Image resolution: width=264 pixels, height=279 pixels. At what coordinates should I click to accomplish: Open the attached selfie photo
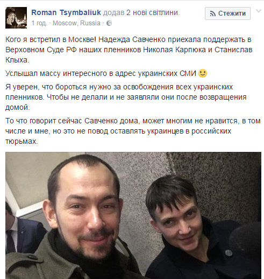[x=133, y=215]
